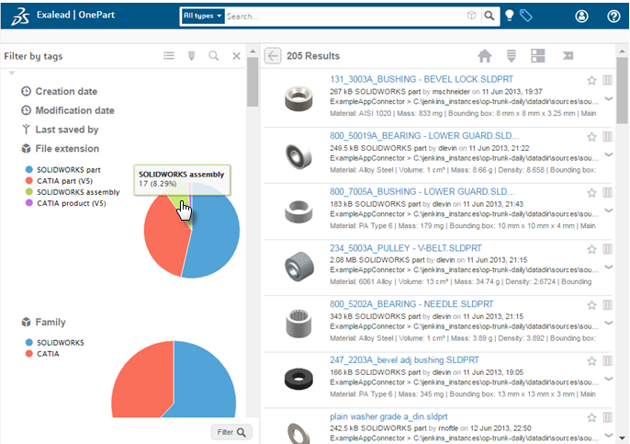Add 131_3003A_BUSHING to compare columns icon
Viewport: 630px width, 444px height.
coord(608,80)
